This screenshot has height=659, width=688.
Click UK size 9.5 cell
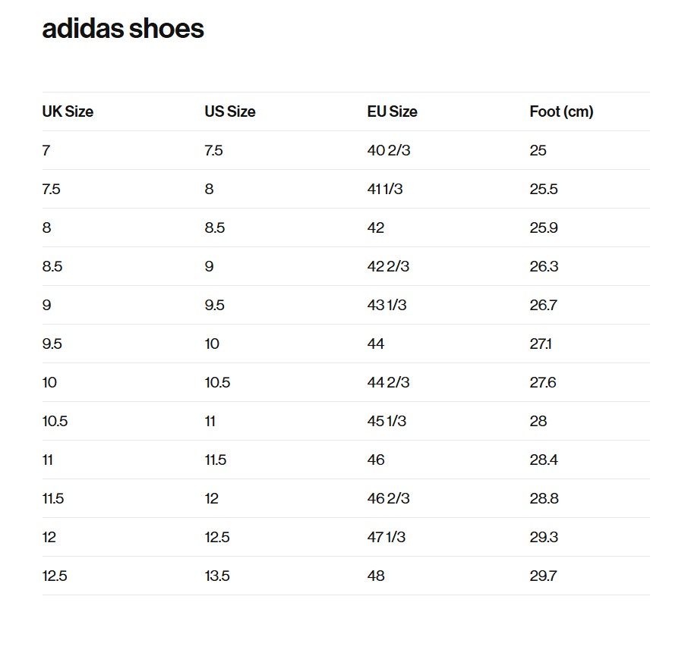52,344
